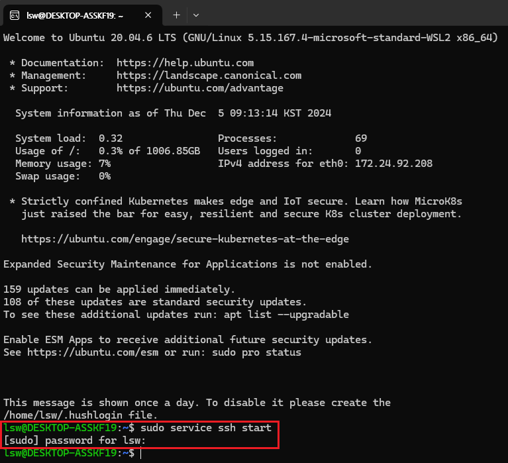
Task: Open the https://ubuntu.com/esm link
Action: click(93, 352)
